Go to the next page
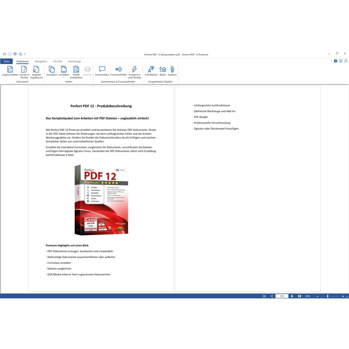Screen dimensions: 349x349 [292, 296]
